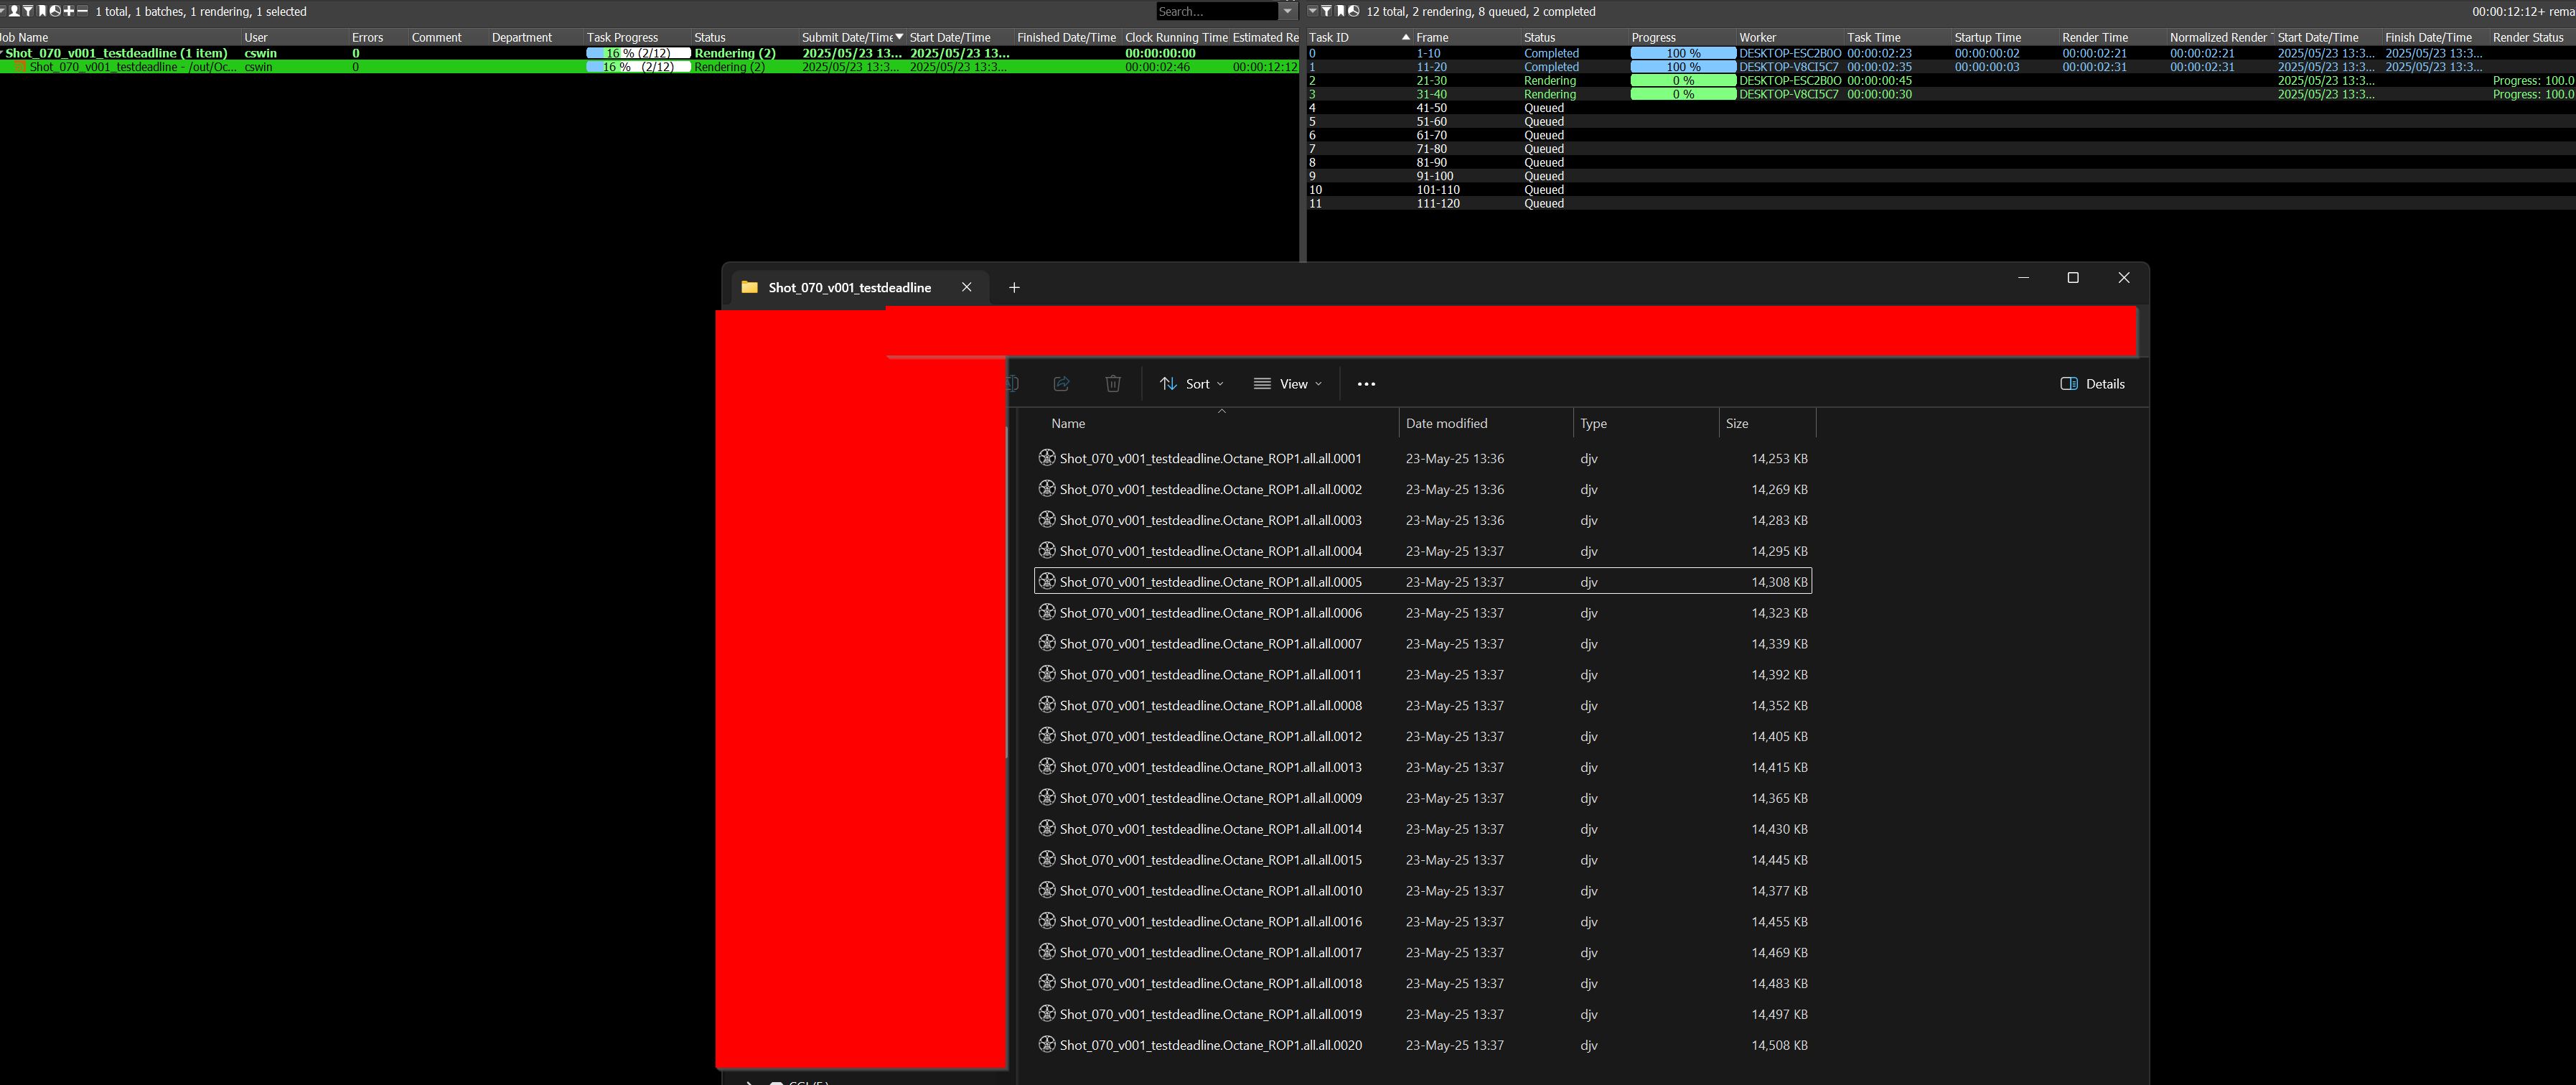Click the user filter icon in jobs toolbar
Viewport: 2576px width, 1085px height.
14,11
